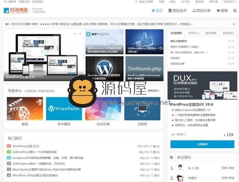Open the 影视 topic card
The height and width of the screenshot is (182, 239).
[25, 112]
